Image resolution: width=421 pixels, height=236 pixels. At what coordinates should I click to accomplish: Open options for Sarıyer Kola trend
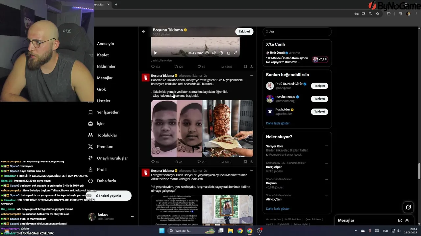click(326, 146)
